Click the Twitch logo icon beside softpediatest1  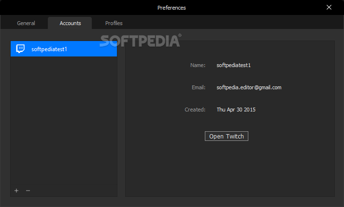pos(20,49)
